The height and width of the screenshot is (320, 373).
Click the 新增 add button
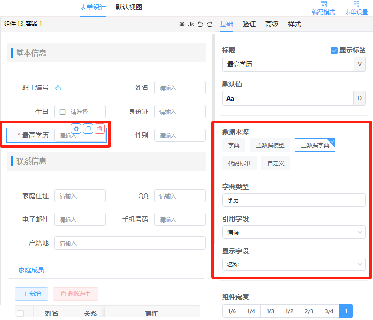point(31,294)
